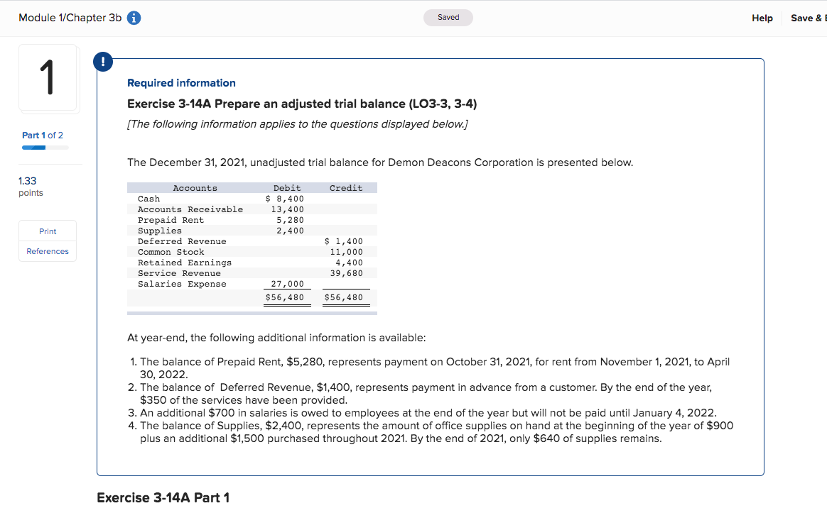Click the exclamation alert badge on the question panel
The height and width of the screenshot is (513, 827).
click(x=103, y=62)
